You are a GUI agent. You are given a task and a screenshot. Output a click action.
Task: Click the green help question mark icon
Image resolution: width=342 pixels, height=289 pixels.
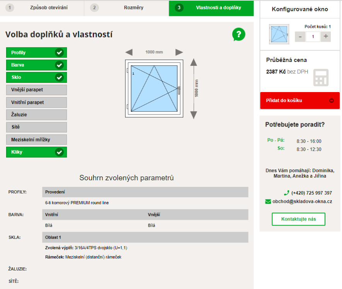pos(238,35)
